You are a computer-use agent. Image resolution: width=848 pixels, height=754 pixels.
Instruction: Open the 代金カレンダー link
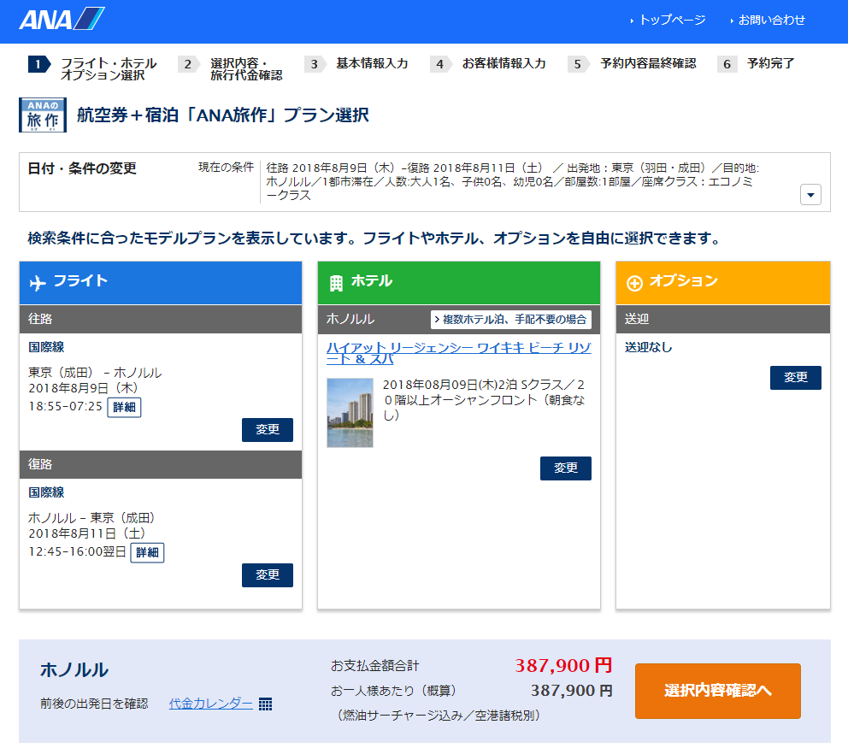pos(210,704)
